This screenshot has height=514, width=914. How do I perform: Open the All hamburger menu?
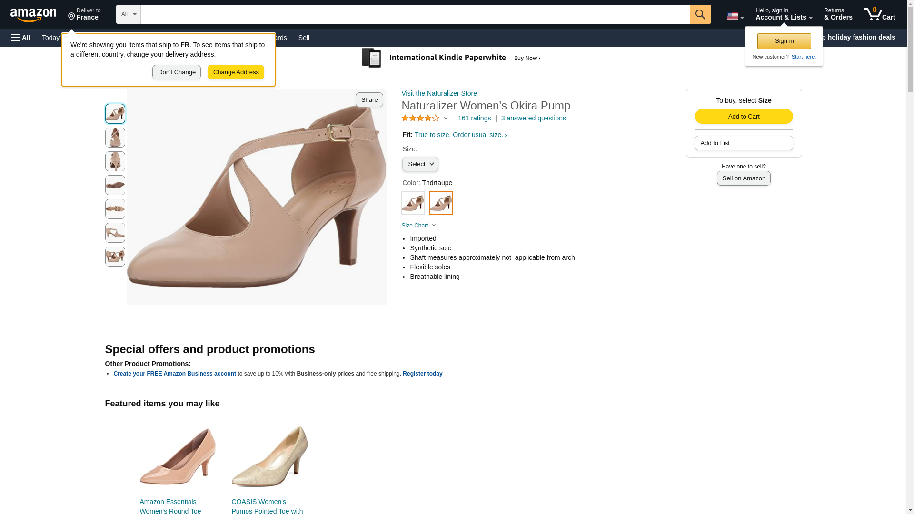21,38
